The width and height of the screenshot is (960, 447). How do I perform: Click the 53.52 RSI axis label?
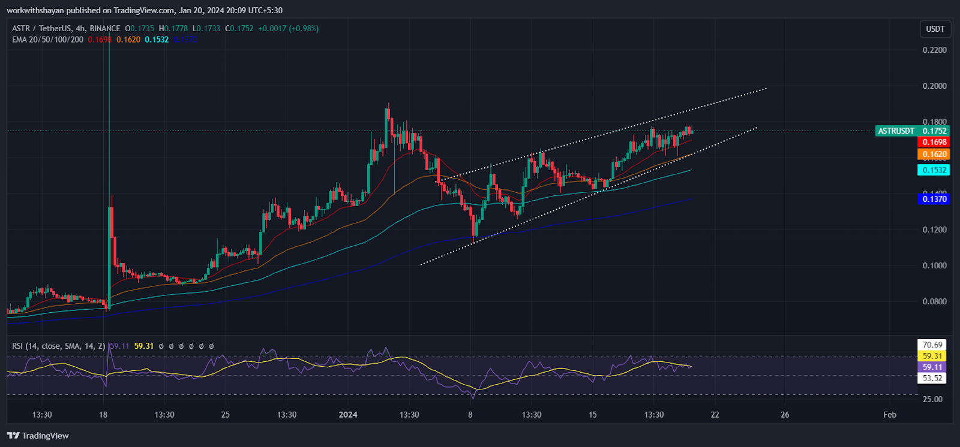tap(932, 378)
